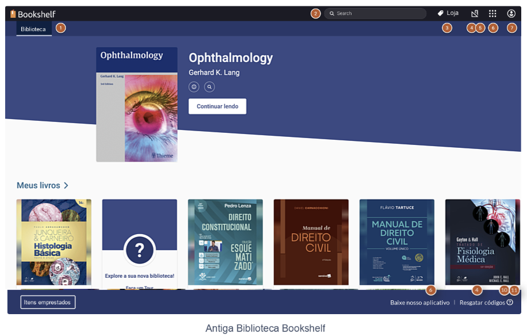This screenshot has width=527, height=336.
Task: Switch to the Biblioteca tab
Action: [33, 29]
